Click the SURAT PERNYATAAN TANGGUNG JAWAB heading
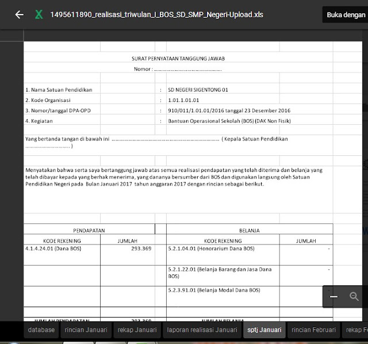This screenshot has width=368, height=344. (x=178, y=59)
